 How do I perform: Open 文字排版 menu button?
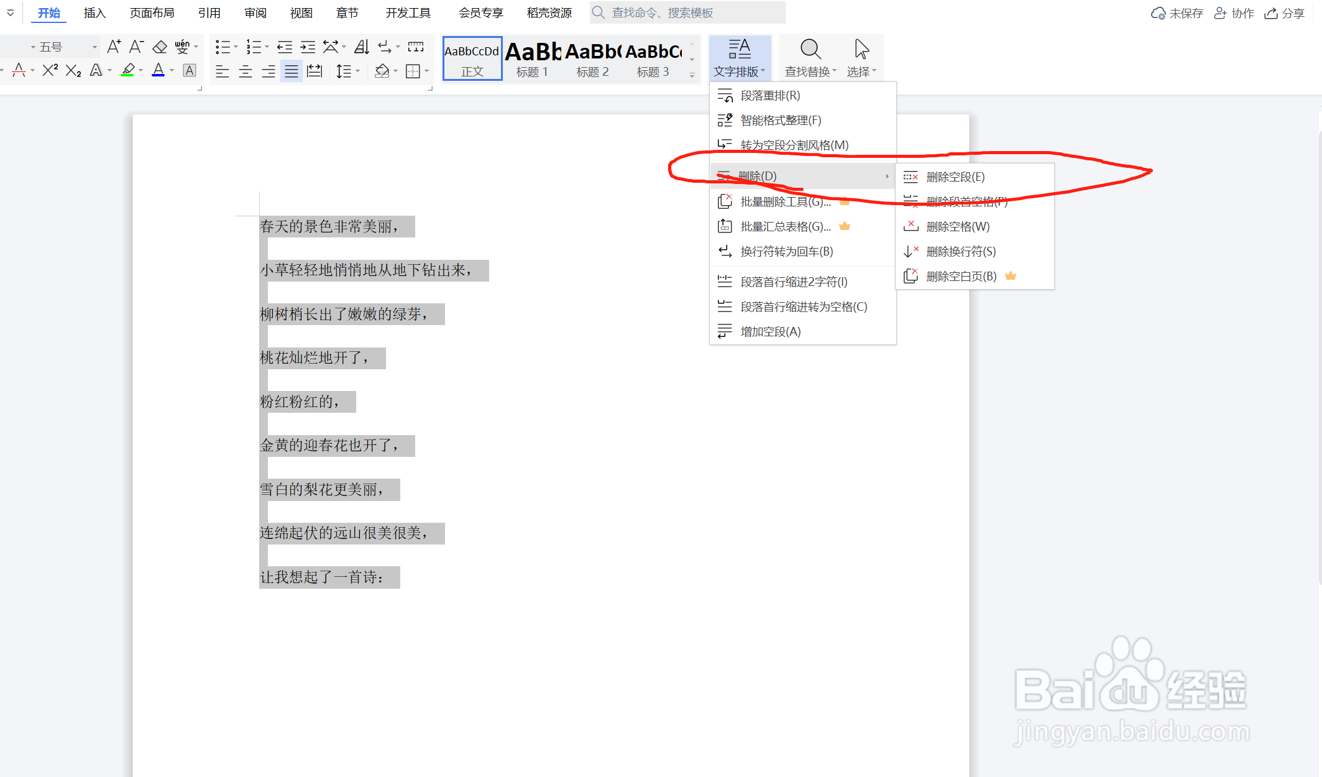tap(739, 58)
